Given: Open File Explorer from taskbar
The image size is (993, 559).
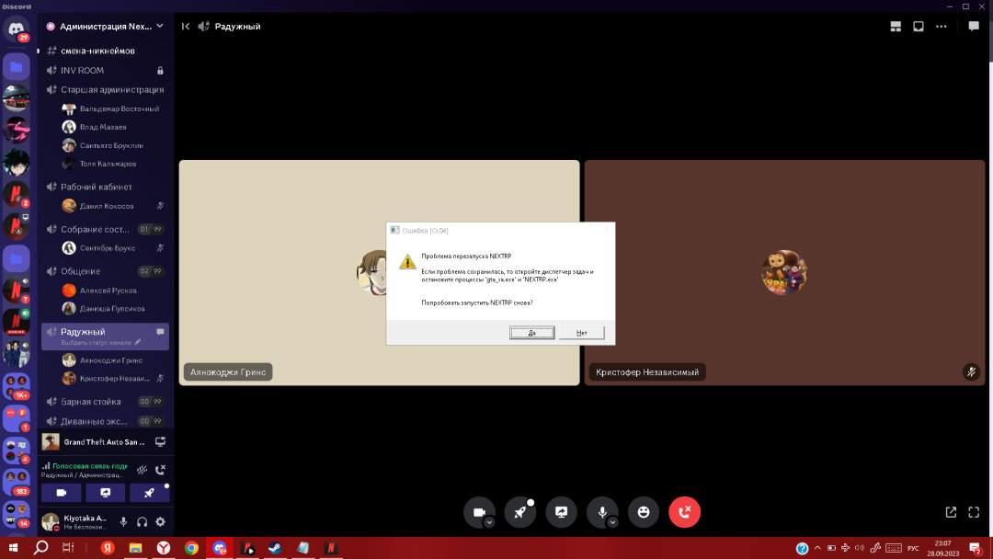Looking at the screenshot, I should click(x=135, y=548).
